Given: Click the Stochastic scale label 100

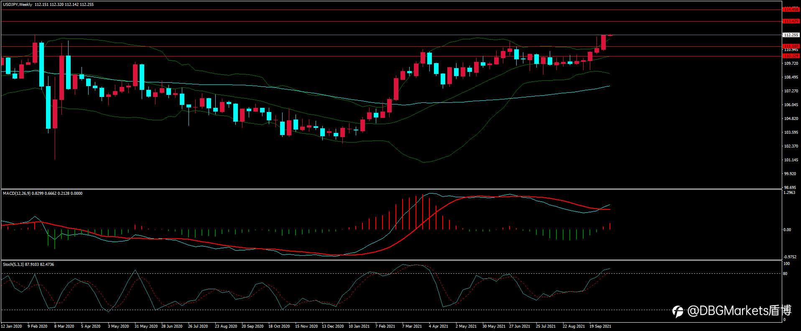Looking at the screenshot, I should (787, 264).
